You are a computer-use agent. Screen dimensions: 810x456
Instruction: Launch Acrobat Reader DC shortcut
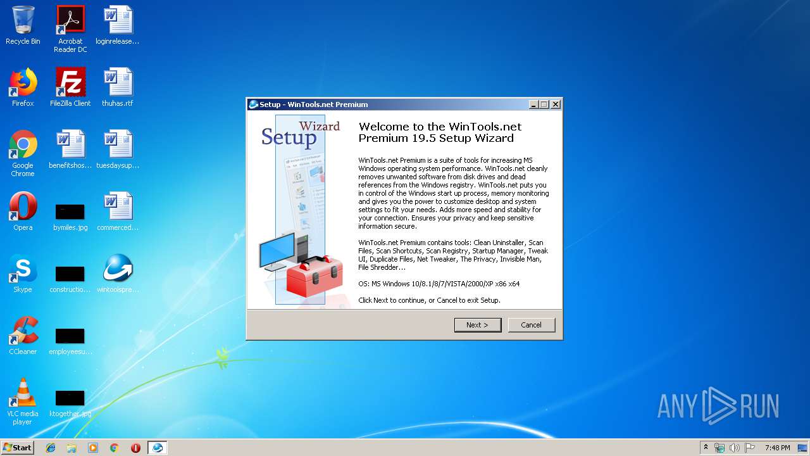[70, 29]
